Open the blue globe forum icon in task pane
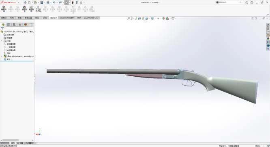Screen dimensions: 270x147 point(268,46)
